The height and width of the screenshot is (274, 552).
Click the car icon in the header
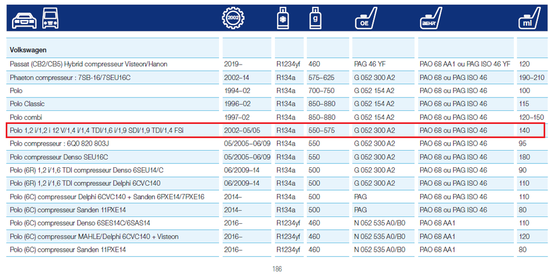[24, 20]
